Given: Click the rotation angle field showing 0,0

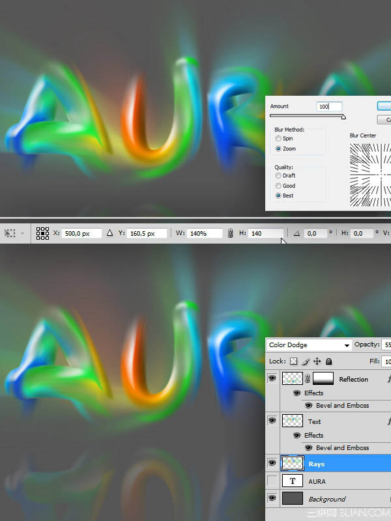Looking at the screenshot, I should (x=315, y=233).
